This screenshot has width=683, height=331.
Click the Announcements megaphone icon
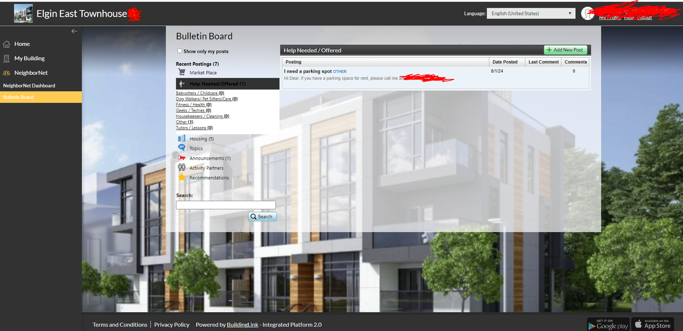pyautogui.click(x=181, y=158)
